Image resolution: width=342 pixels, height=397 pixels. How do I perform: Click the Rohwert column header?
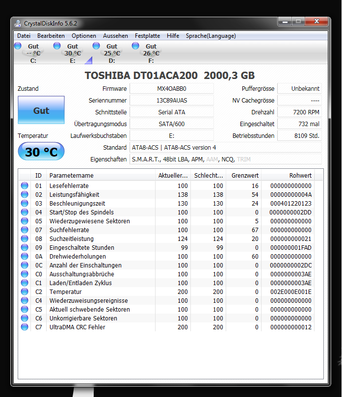tap(288, 176)
